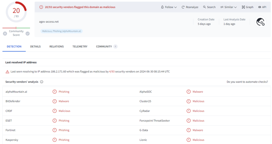Click the red alert icon in malicious banner
The width and height of the screenshot is (272, 144).
coord(41,7)
